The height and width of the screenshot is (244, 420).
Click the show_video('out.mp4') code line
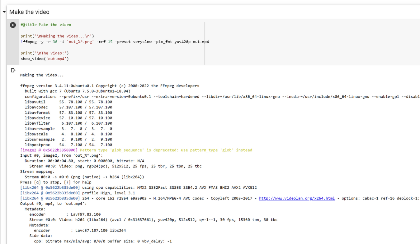pos(45,58)
